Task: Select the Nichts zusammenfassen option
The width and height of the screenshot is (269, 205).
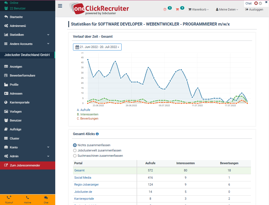Action: point(74,145)
